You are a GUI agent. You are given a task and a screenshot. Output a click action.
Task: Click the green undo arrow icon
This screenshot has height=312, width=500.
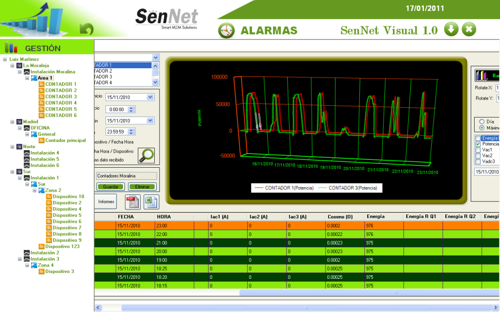86,29
